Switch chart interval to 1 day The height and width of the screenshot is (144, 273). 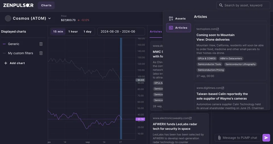pos(87,32)
